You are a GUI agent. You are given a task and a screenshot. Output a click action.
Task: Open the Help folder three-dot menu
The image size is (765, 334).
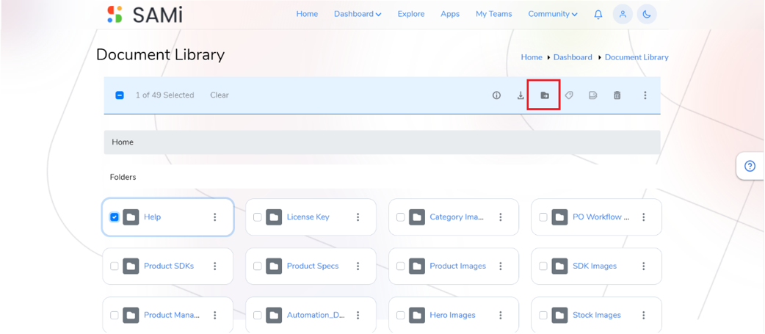pyautogui.click(x=214, y=217)
